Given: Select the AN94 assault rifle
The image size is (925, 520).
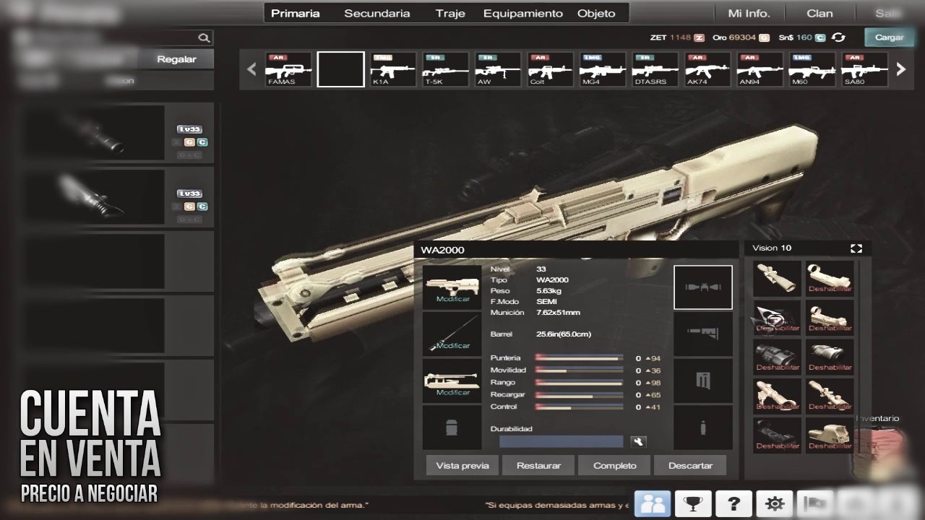Looking at the screenshot, I should [x=759, y=69].
